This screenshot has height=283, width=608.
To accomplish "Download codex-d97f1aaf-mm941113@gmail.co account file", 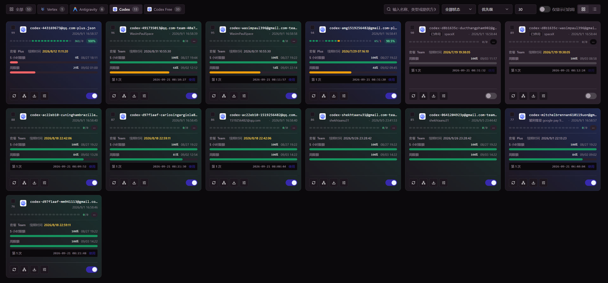I will (35, 269).
